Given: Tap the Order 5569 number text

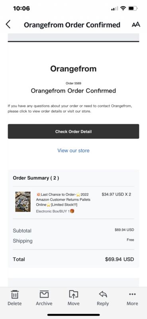Looking at the screenshot, I should coord(73,83).
